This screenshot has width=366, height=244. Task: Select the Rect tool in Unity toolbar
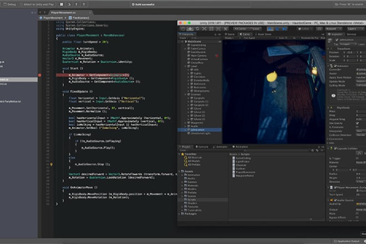click(x=211, y=29)
